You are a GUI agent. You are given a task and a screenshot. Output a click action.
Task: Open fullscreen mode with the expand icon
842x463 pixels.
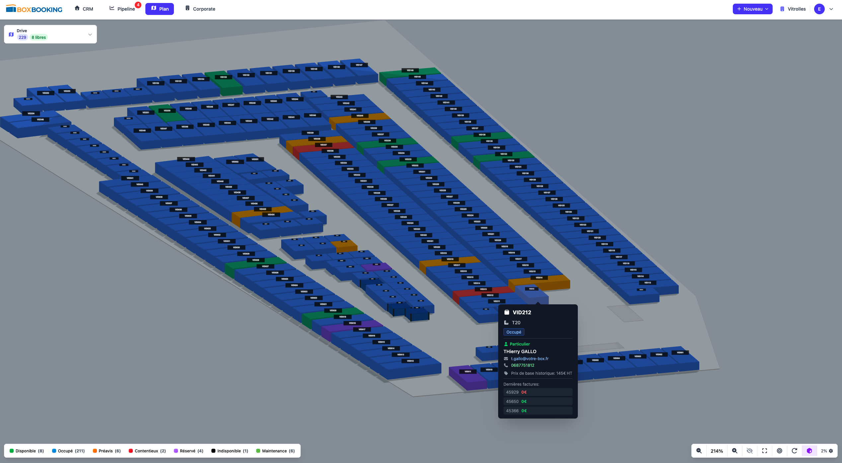point(765,451)
